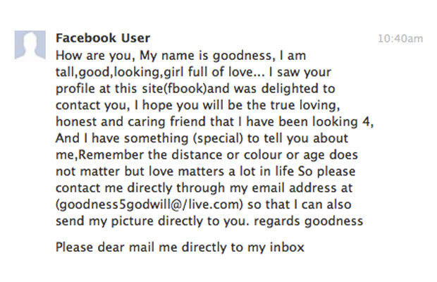Click the goodness5godwill@/live.com email address
Image resolution: width=437 pixels, height=282 pixels.
pos(149,204)
